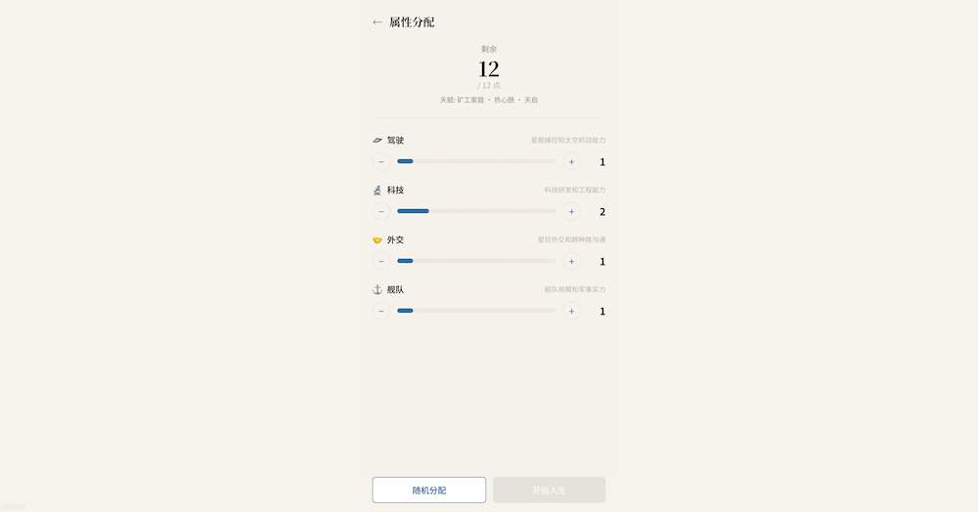Click the 驾驶 slider track

476,162
